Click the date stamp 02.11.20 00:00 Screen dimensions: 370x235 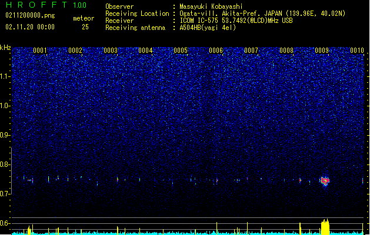click(30, 27)
